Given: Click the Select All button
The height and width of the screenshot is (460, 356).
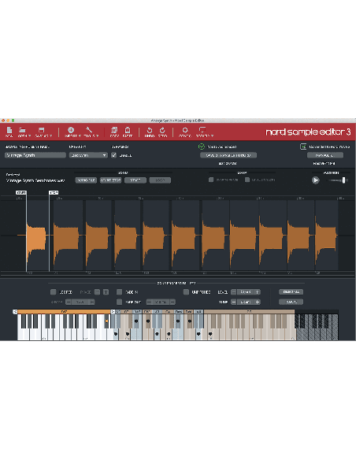Looking at the screenshot, I should [291, 292].
